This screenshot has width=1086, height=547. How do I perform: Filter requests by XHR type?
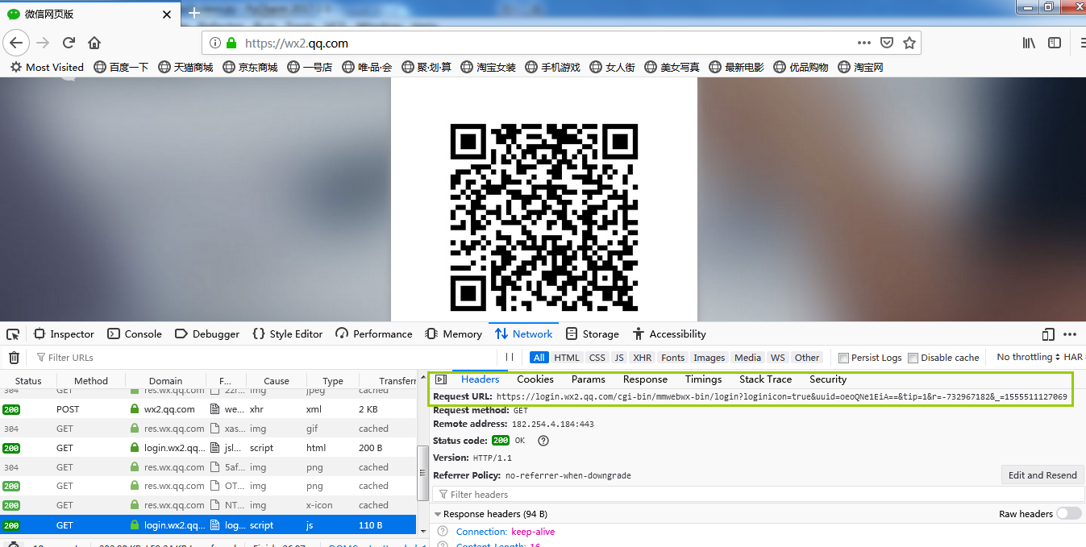click(643, 358)
